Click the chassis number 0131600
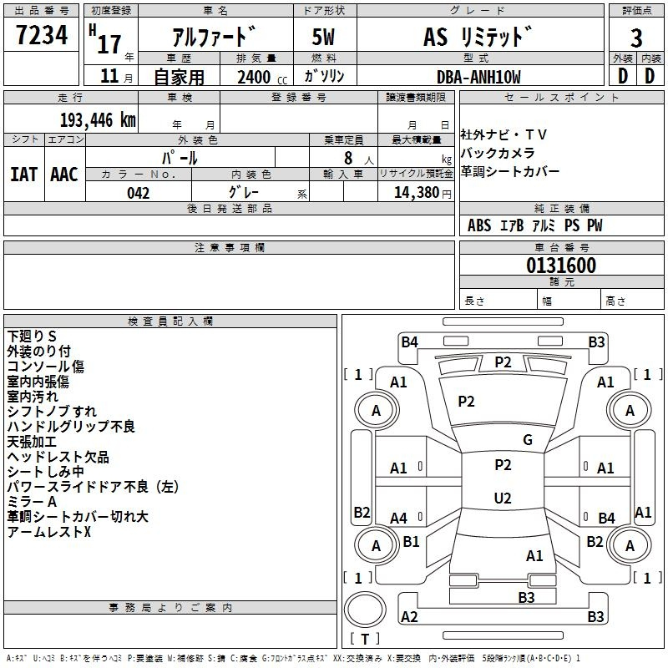The height and width of the screenshot is (668, 668). [x=561, y=266]
